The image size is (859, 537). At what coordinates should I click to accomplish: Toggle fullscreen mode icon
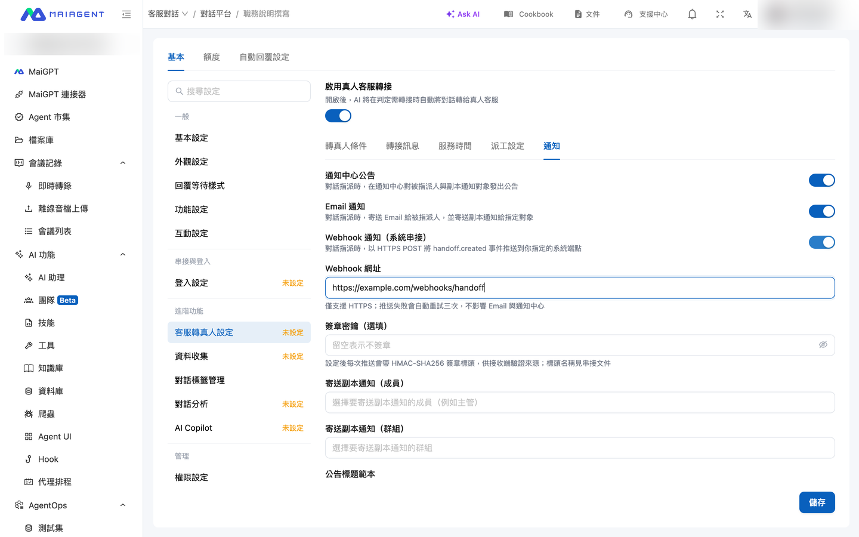720,14
